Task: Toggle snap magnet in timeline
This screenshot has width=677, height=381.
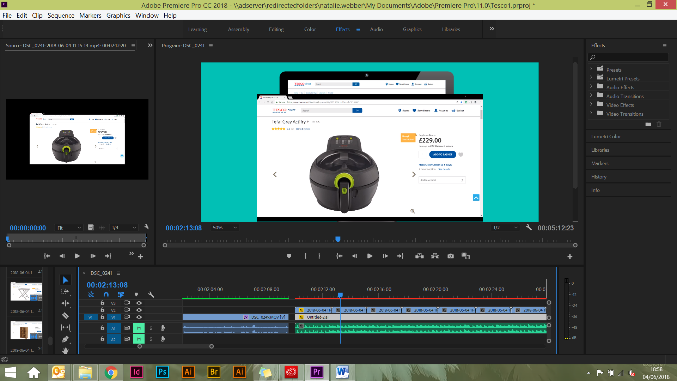Action: pyautogui.click(x=106, y=295)
